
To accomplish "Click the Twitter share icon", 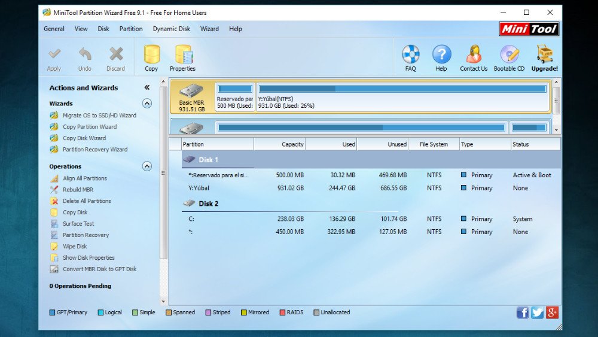I will pos(537,312).
